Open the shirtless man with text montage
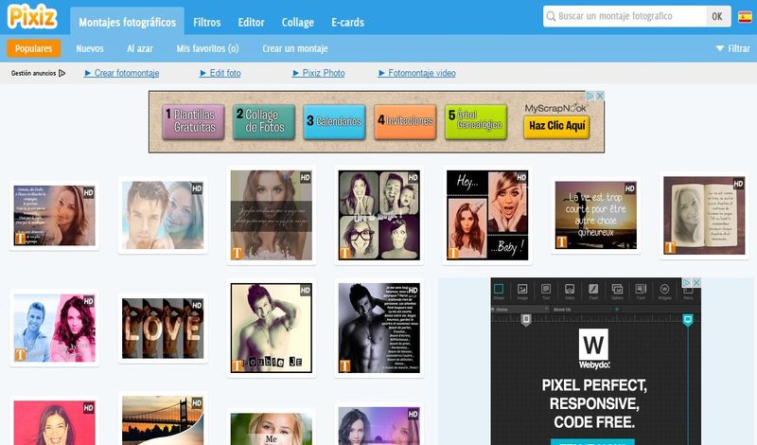Viewport: 757px width, 445px height. [x=379, y=329]
